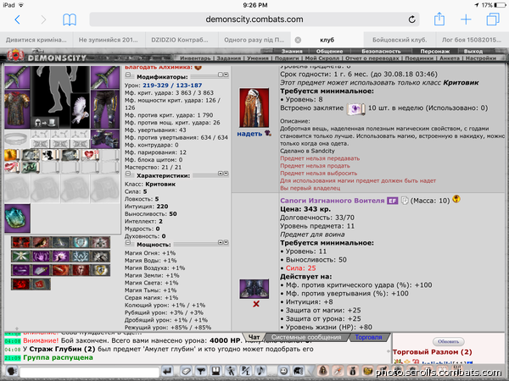Reload the page in Safari

click(x=411, y=19)
